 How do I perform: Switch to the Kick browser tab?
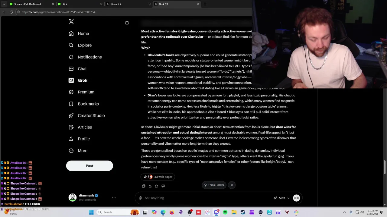click(x=80, y=4)
